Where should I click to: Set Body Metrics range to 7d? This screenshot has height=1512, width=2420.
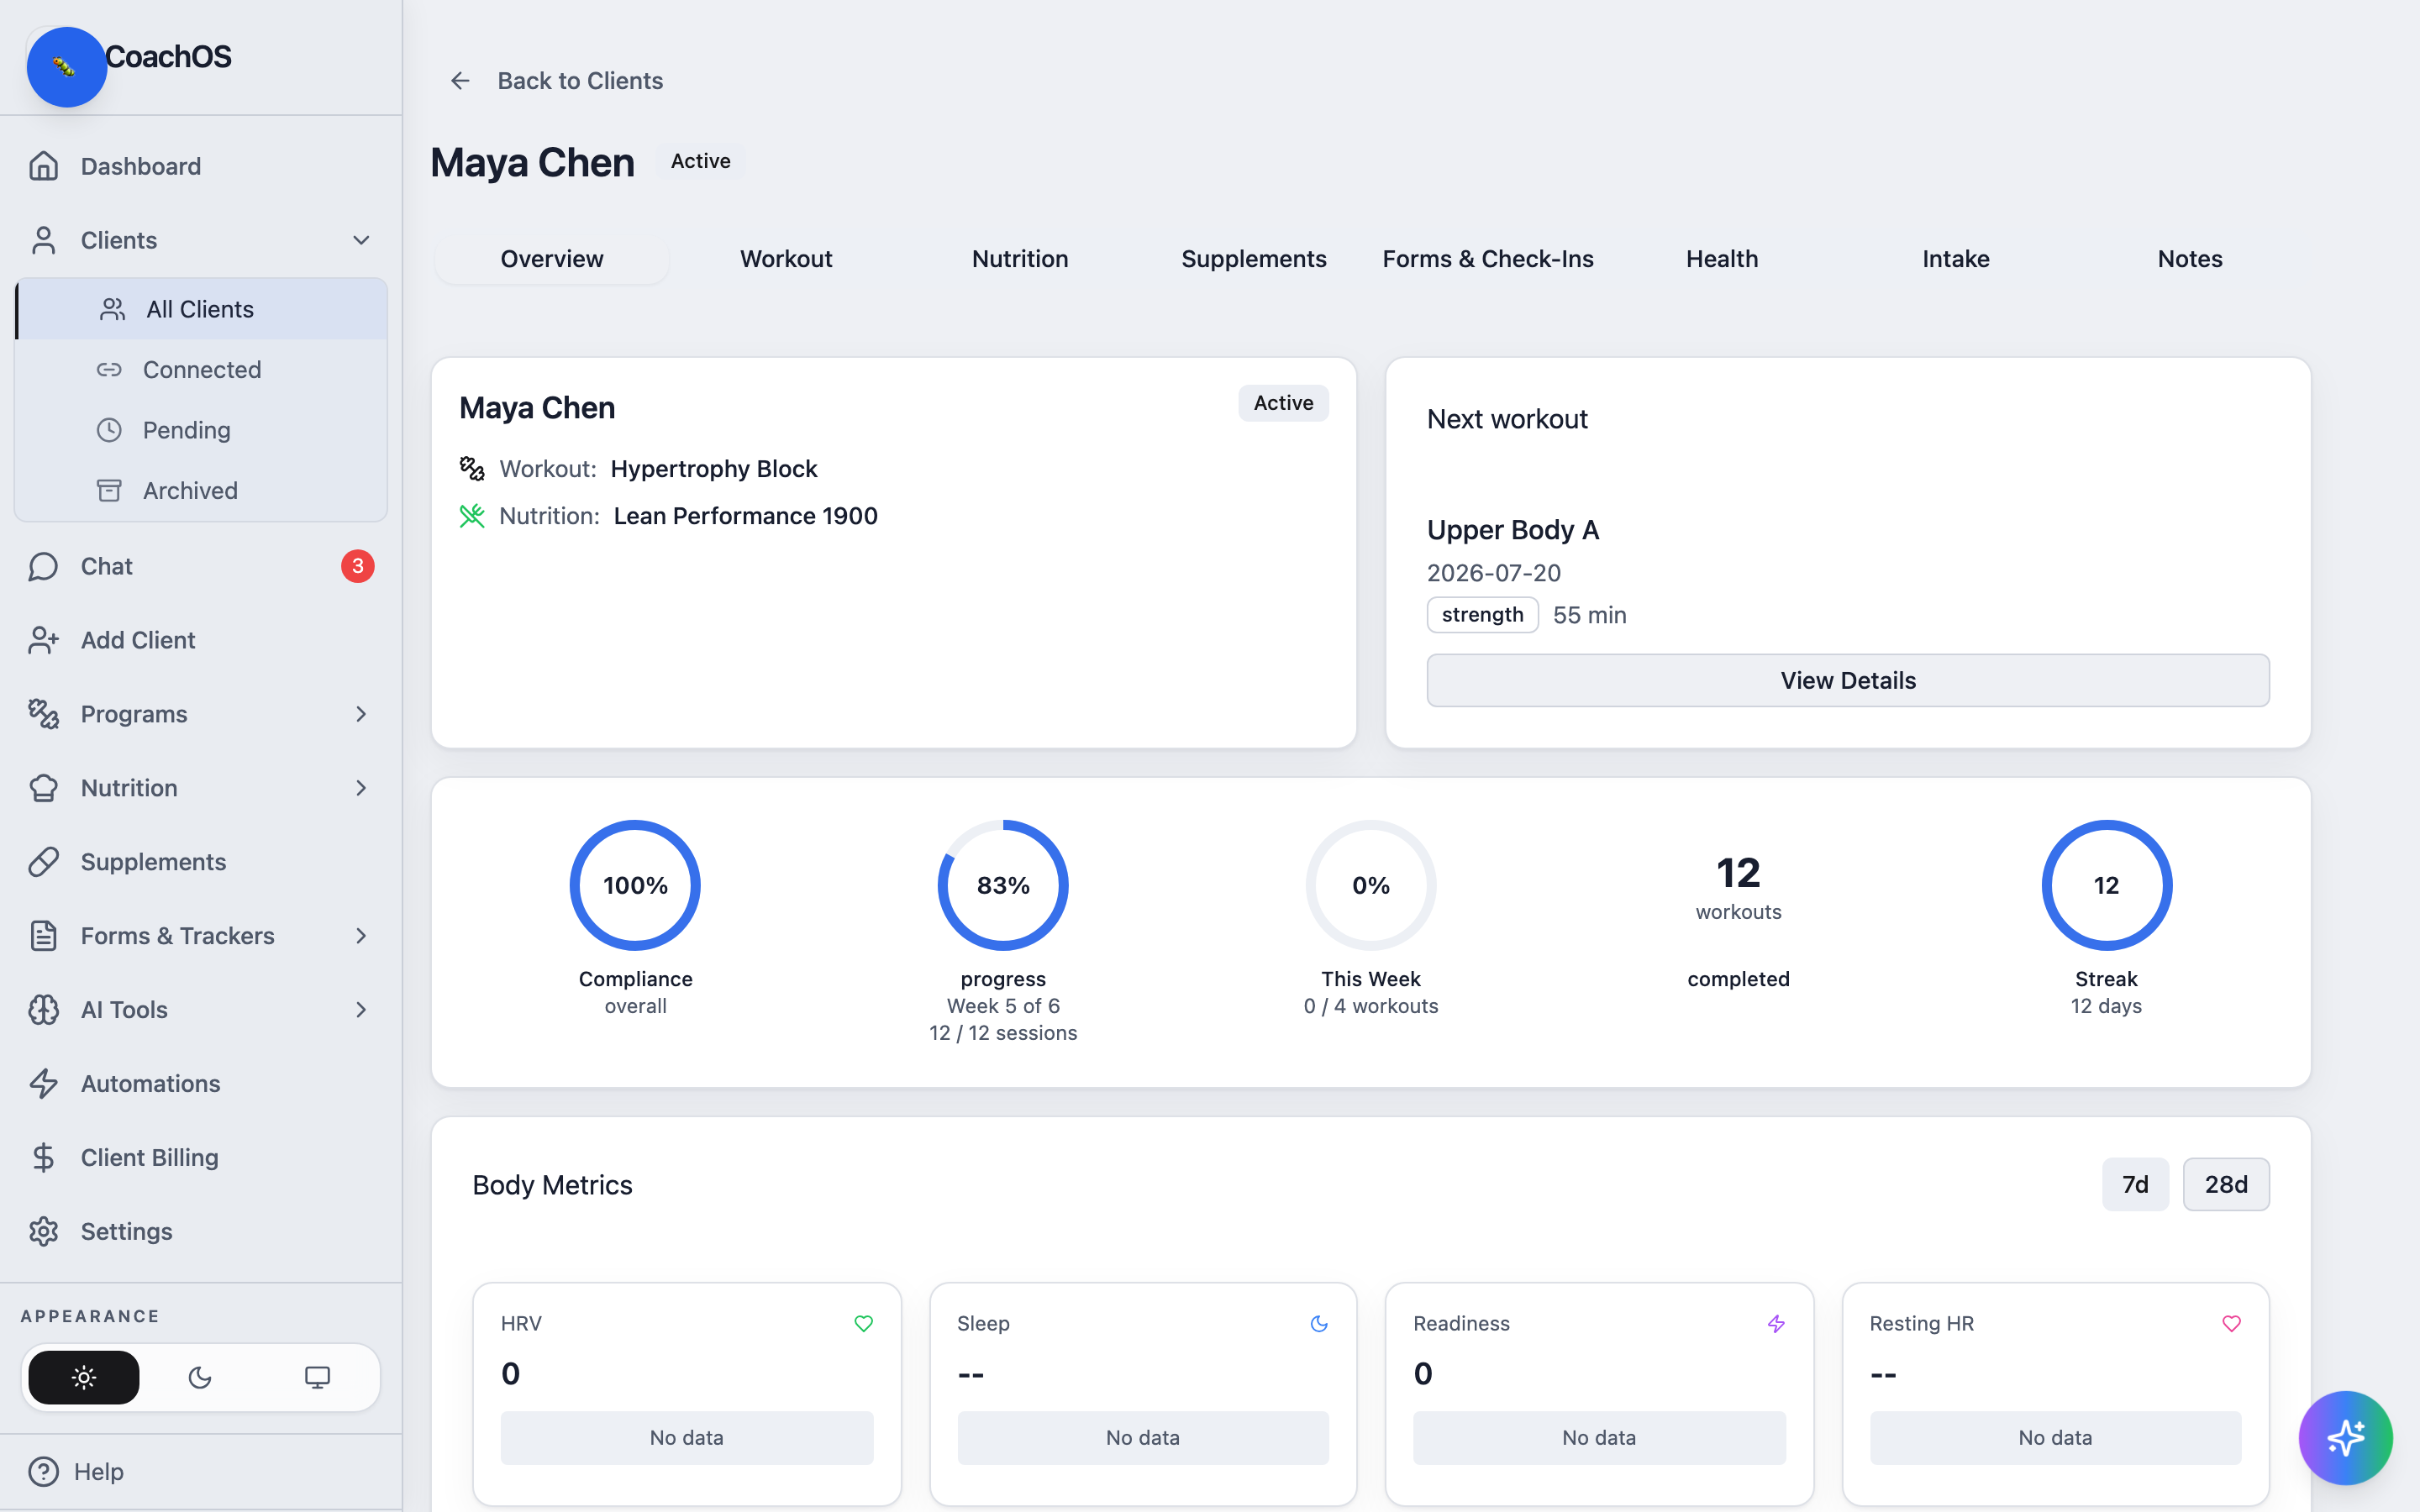pos(2135,1185)
